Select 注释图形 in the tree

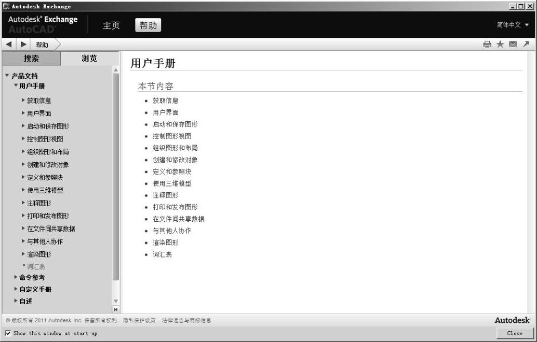pyautogui.click(x=39, y=203)
